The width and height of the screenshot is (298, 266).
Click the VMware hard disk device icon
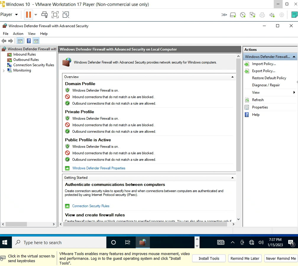pos(233,15)
